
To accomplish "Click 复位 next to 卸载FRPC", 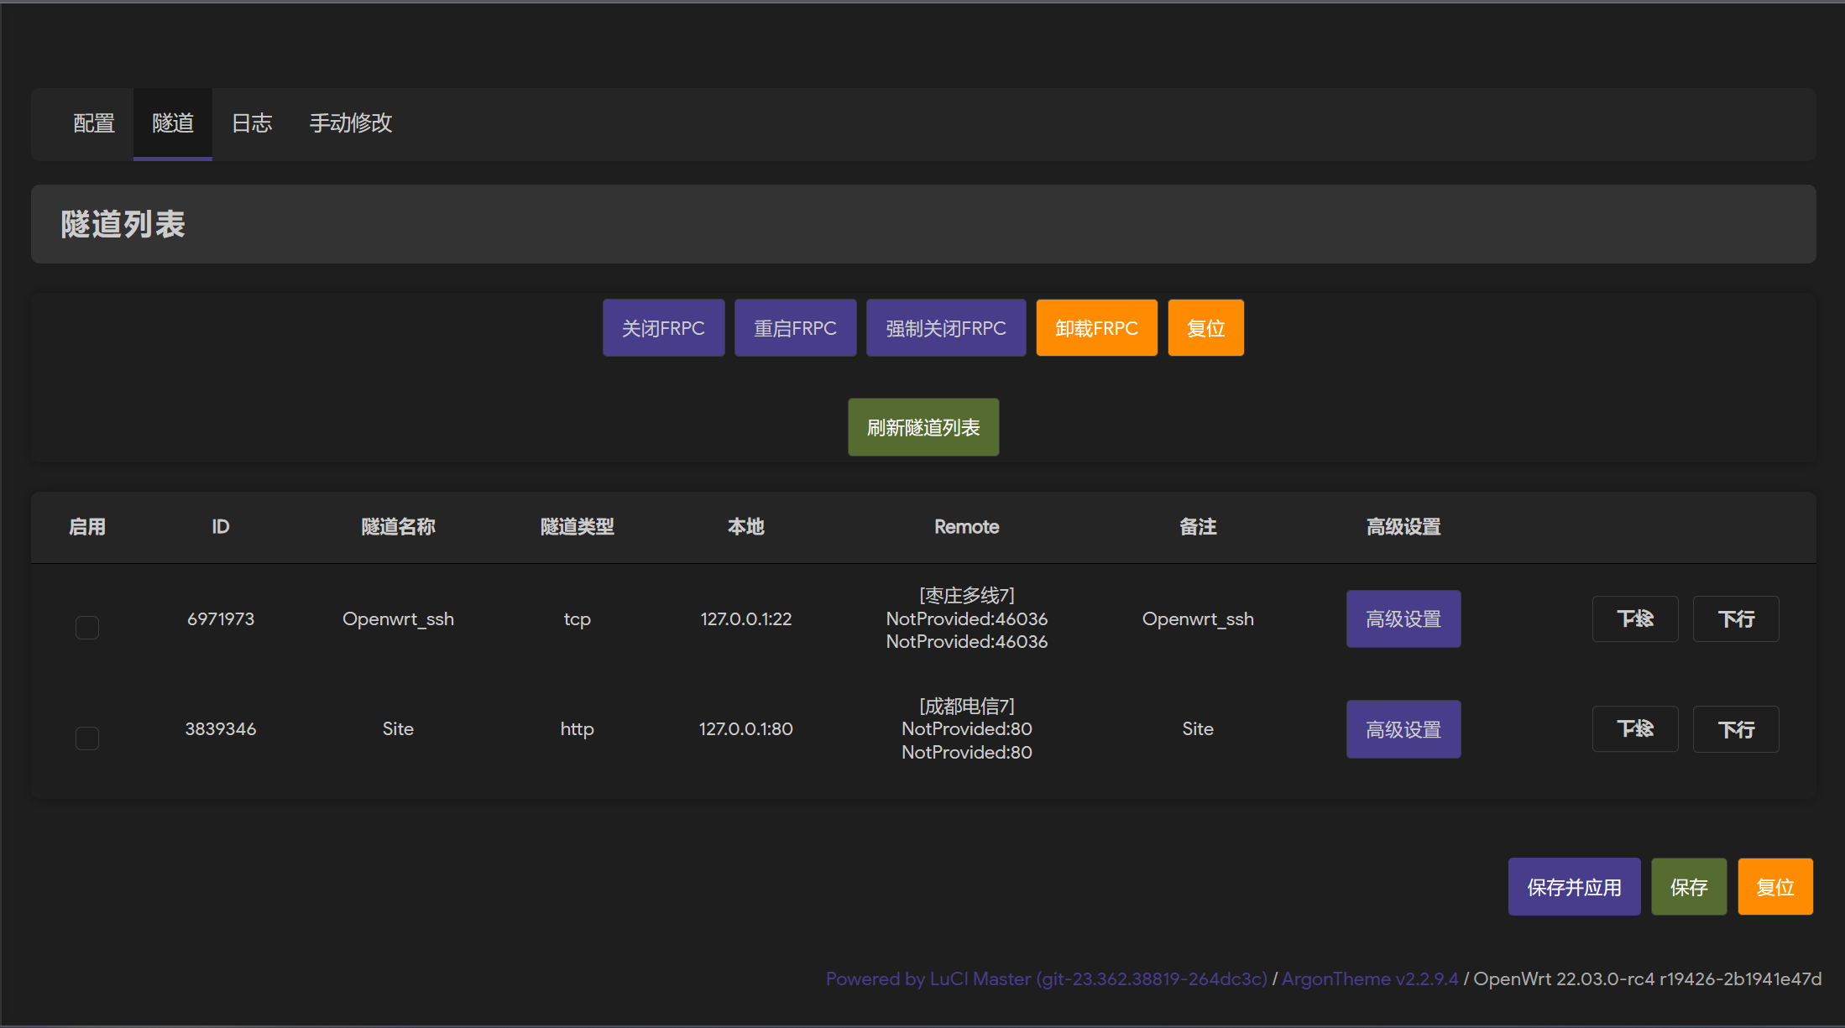I will click(1205, 328).
